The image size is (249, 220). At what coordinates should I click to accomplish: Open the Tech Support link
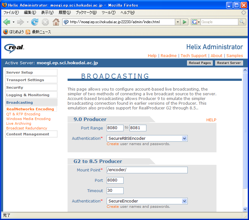(x=194, y=56)
